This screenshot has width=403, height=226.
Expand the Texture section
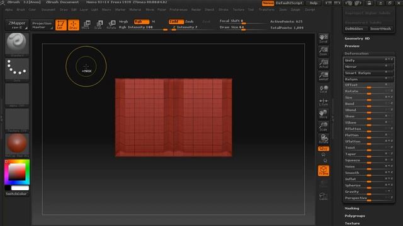pyautogui.click(x=352, y=223)
